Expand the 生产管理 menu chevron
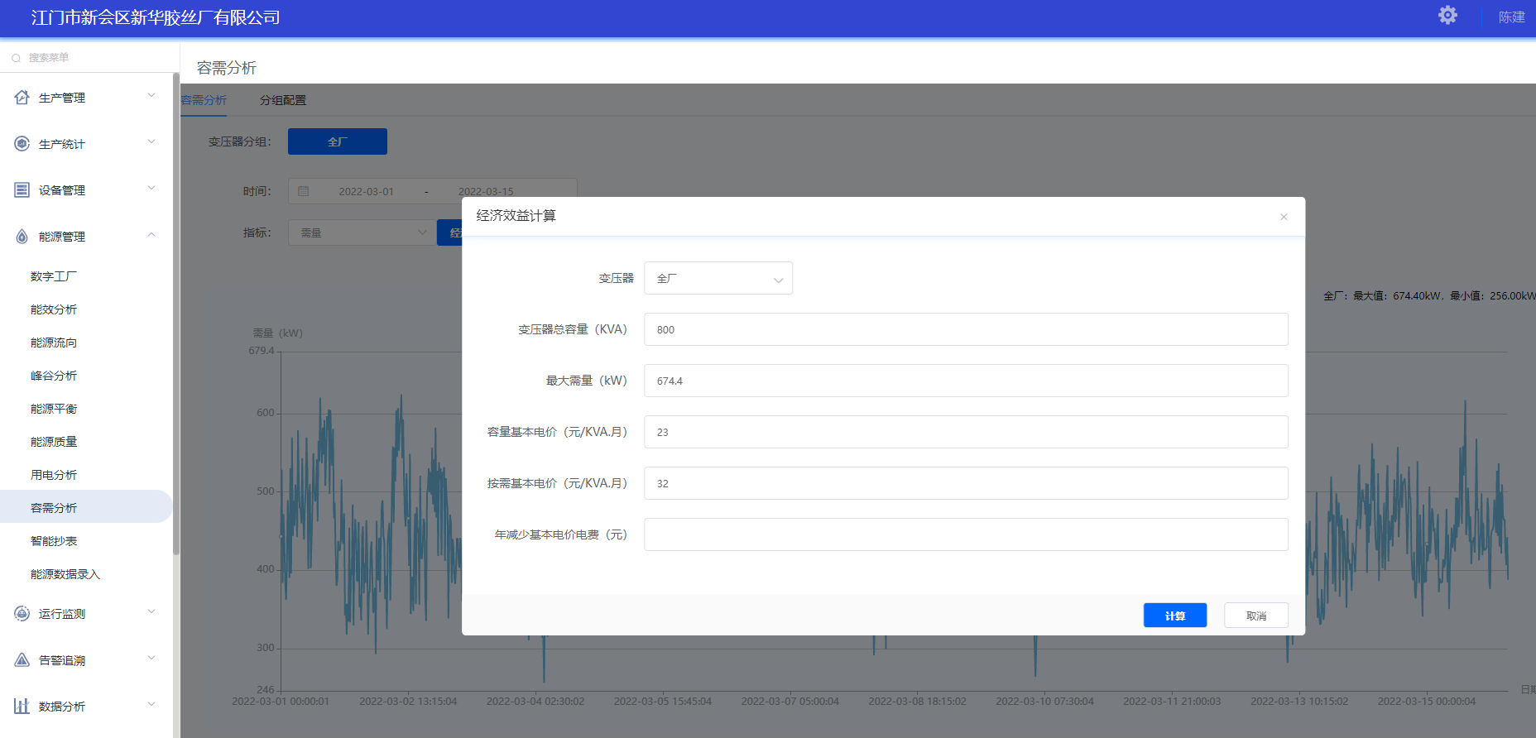Image resolution: width=1536 pixels, height=738 pixels. (151, 96)
